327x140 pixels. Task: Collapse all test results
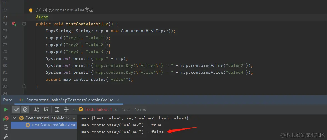(x=66, y=110)
